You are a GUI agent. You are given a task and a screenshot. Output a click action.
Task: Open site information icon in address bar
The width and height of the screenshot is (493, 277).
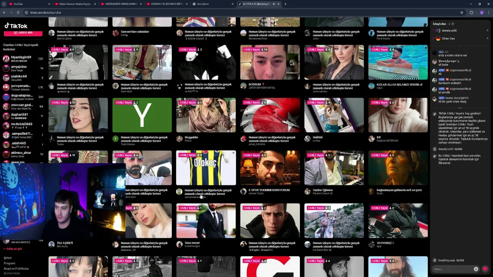click(26, 12)
